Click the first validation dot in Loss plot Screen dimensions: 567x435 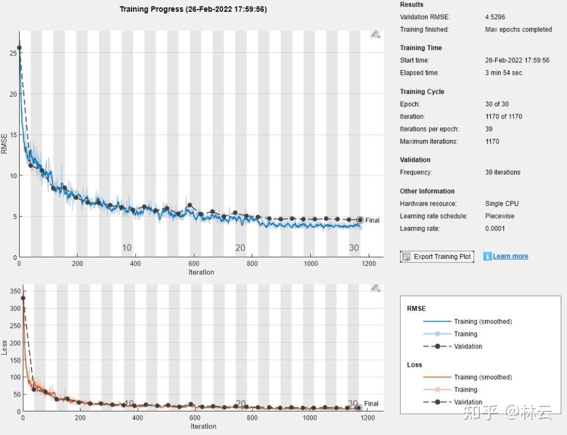(23, 298)
